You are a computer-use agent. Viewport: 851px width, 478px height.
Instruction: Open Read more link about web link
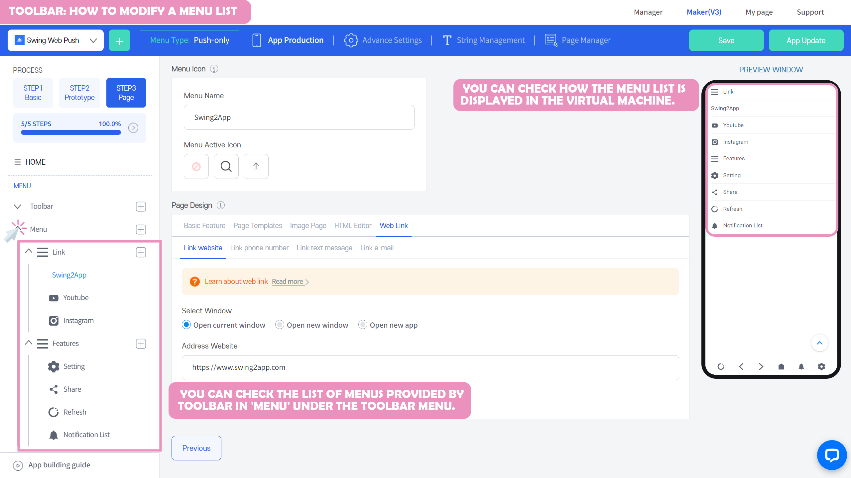tap(290, 281)
